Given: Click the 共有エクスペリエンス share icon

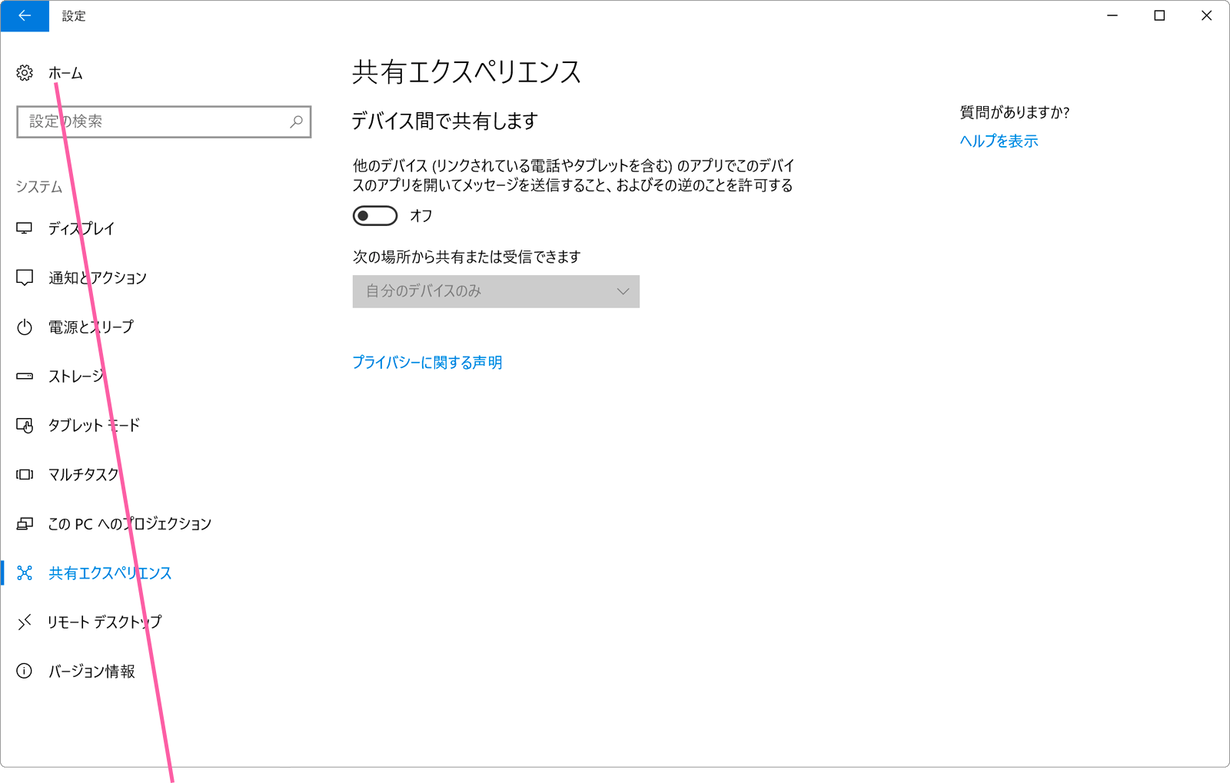Looking at the screenshot, I should [25, 573].
